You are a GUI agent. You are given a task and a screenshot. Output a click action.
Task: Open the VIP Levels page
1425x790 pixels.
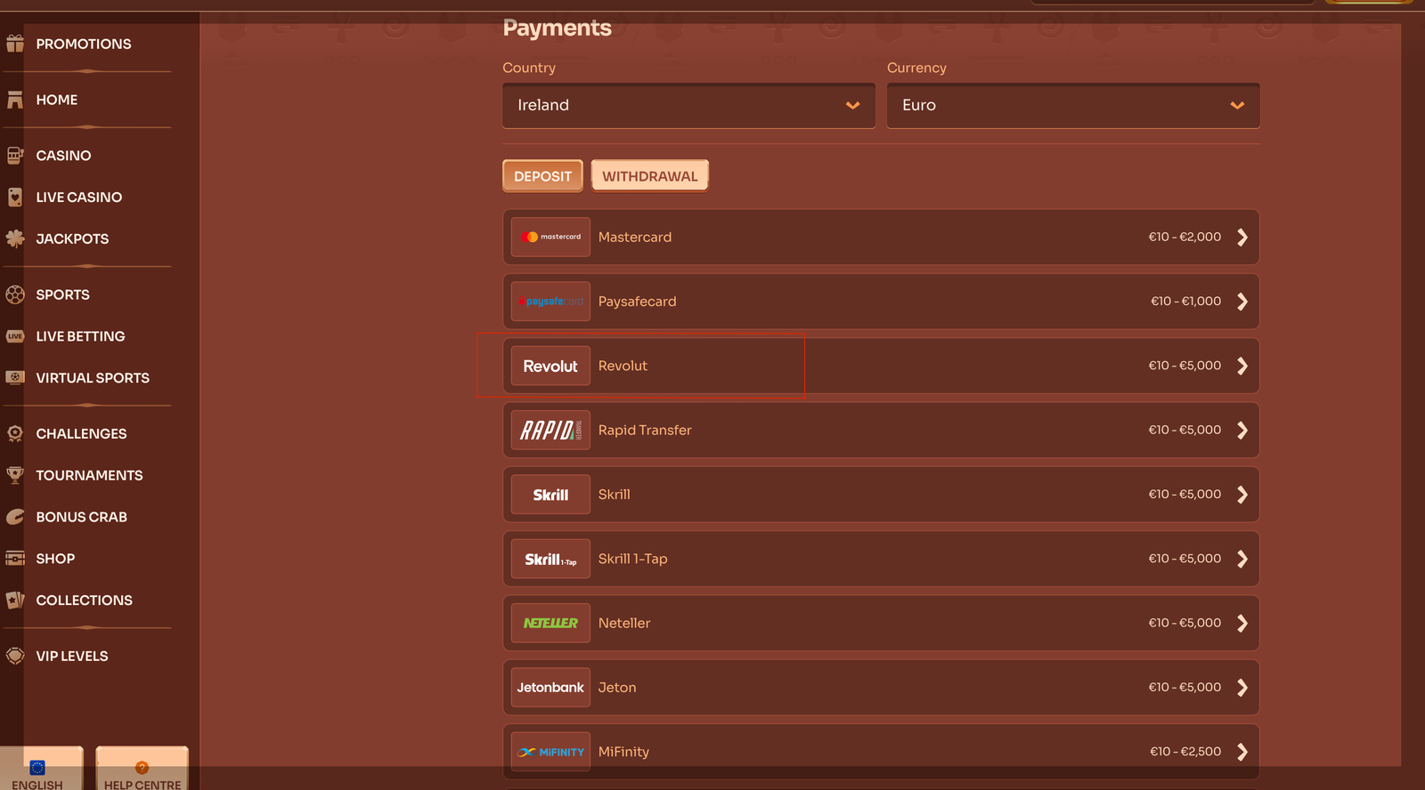(72, 657)
